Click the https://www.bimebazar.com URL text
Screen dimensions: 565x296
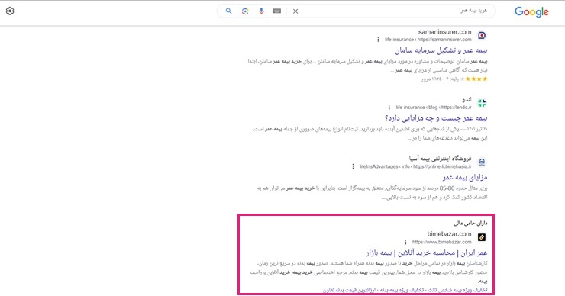442,242
